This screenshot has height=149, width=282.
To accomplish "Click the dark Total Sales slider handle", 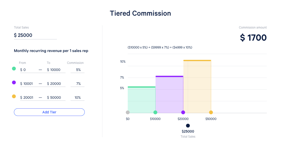I will coord(188,126).
